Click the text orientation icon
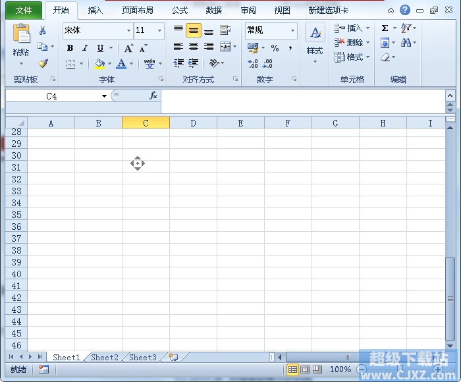Image resolution: width=461 pixels, height=382 pixels. coord(214,63)
